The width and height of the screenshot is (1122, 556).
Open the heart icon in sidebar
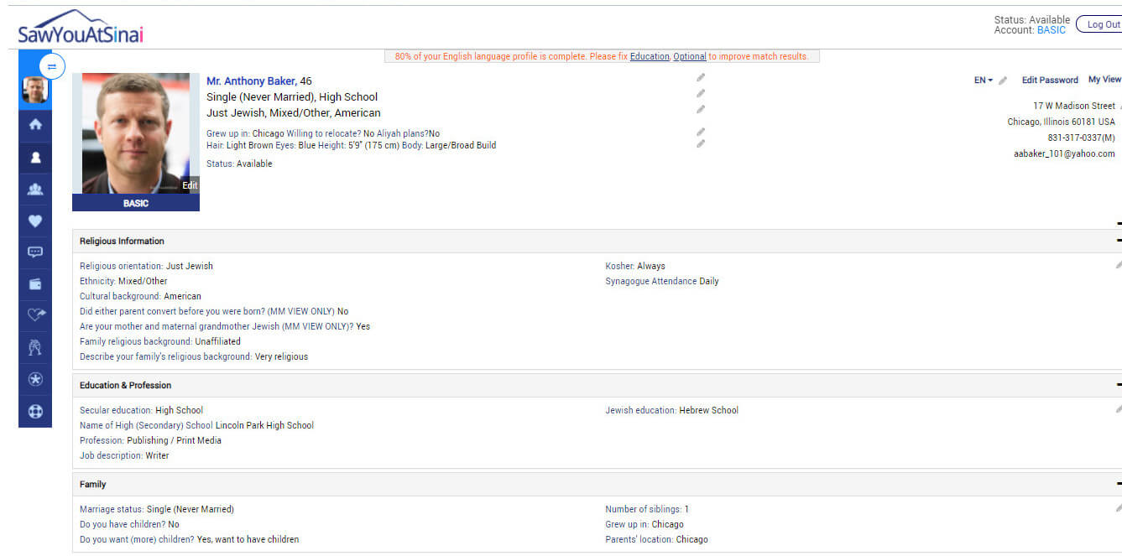point(35,221)
